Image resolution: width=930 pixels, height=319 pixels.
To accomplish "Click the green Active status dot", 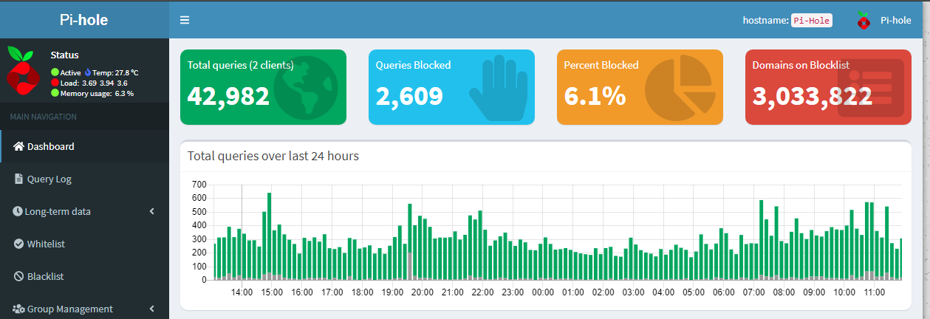I will click(x=55, y=72).
